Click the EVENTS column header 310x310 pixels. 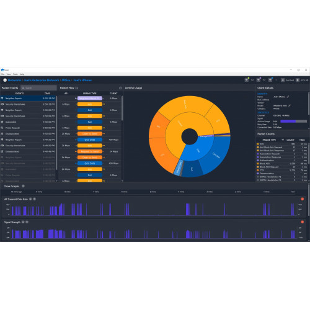coord(19,93)
